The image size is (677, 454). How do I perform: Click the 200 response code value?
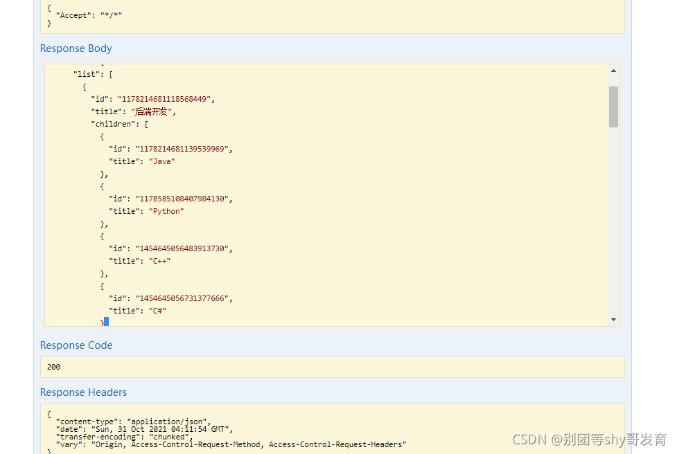click(53, 367)
